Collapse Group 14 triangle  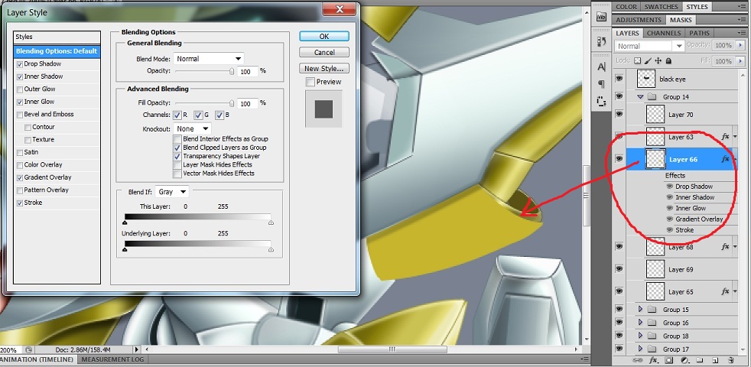coord(640,97)
